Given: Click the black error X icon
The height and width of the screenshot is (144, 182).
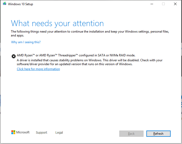Looking at the screenshot, I should (14, 56).
